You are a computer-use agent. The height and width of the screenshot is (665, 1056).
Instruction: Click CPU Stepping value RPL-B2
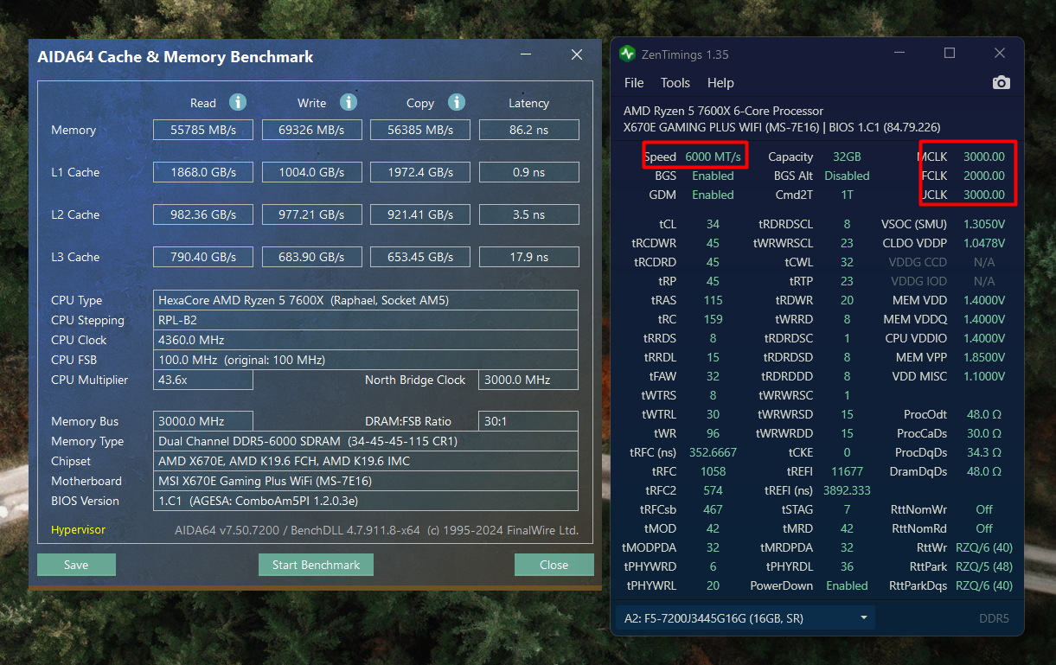tap(366, 320)
